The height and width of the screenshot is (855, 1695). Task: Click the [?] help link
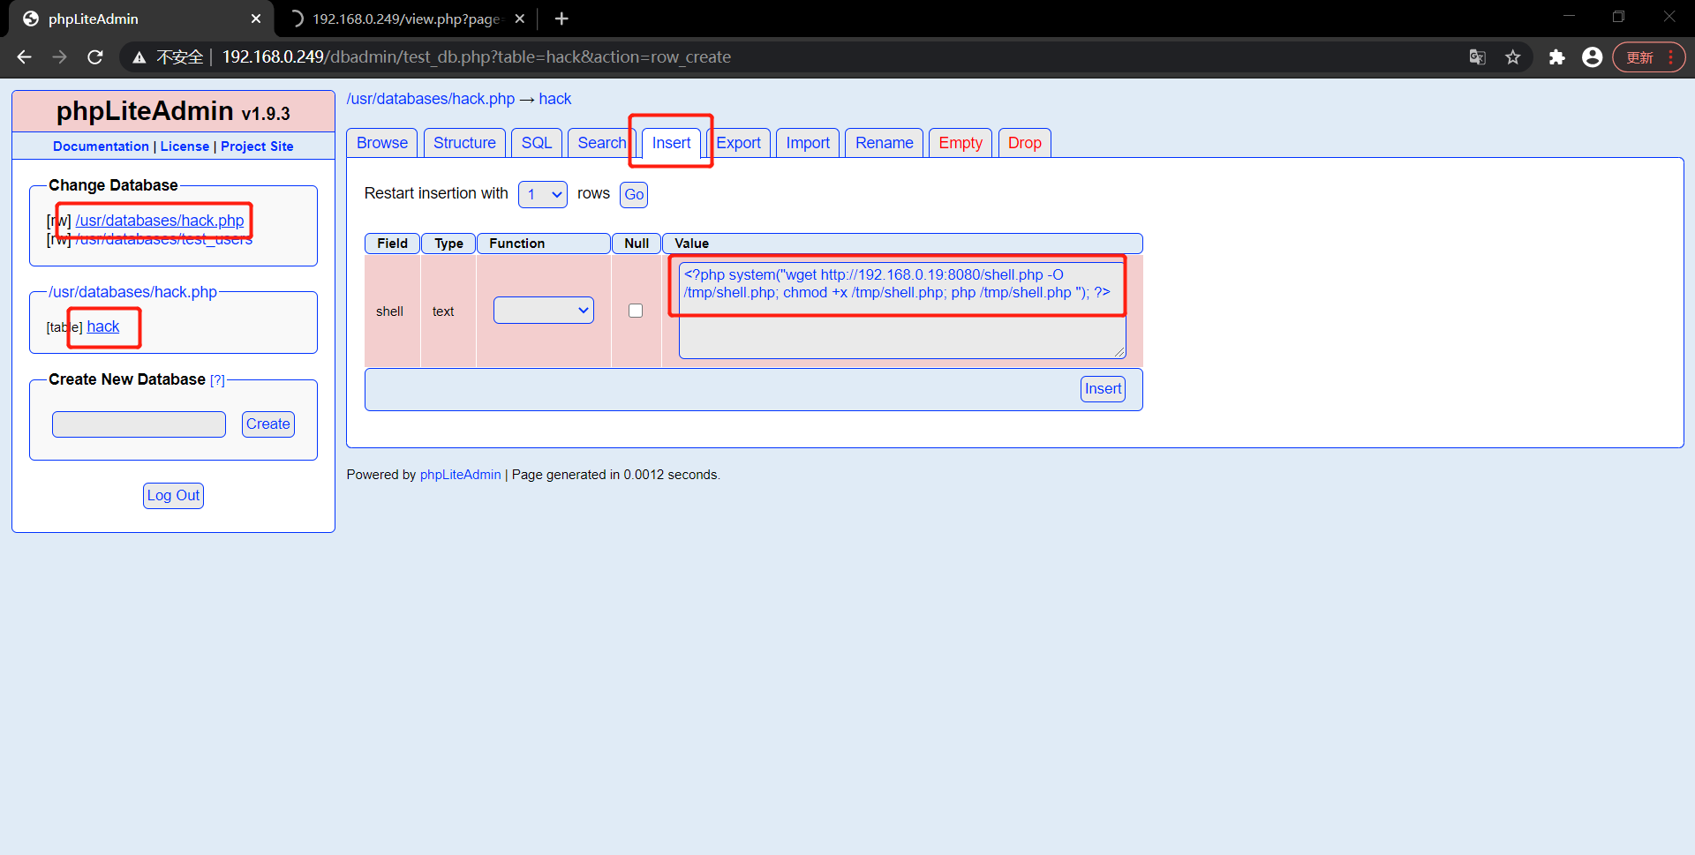tap(217, 380)
